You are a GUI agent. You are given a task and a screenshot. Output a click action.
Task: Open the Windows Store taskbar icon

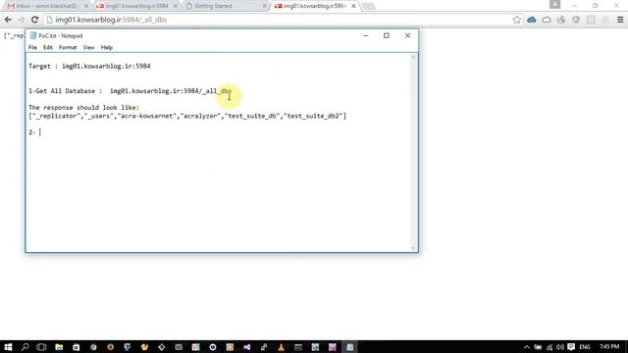77,347
